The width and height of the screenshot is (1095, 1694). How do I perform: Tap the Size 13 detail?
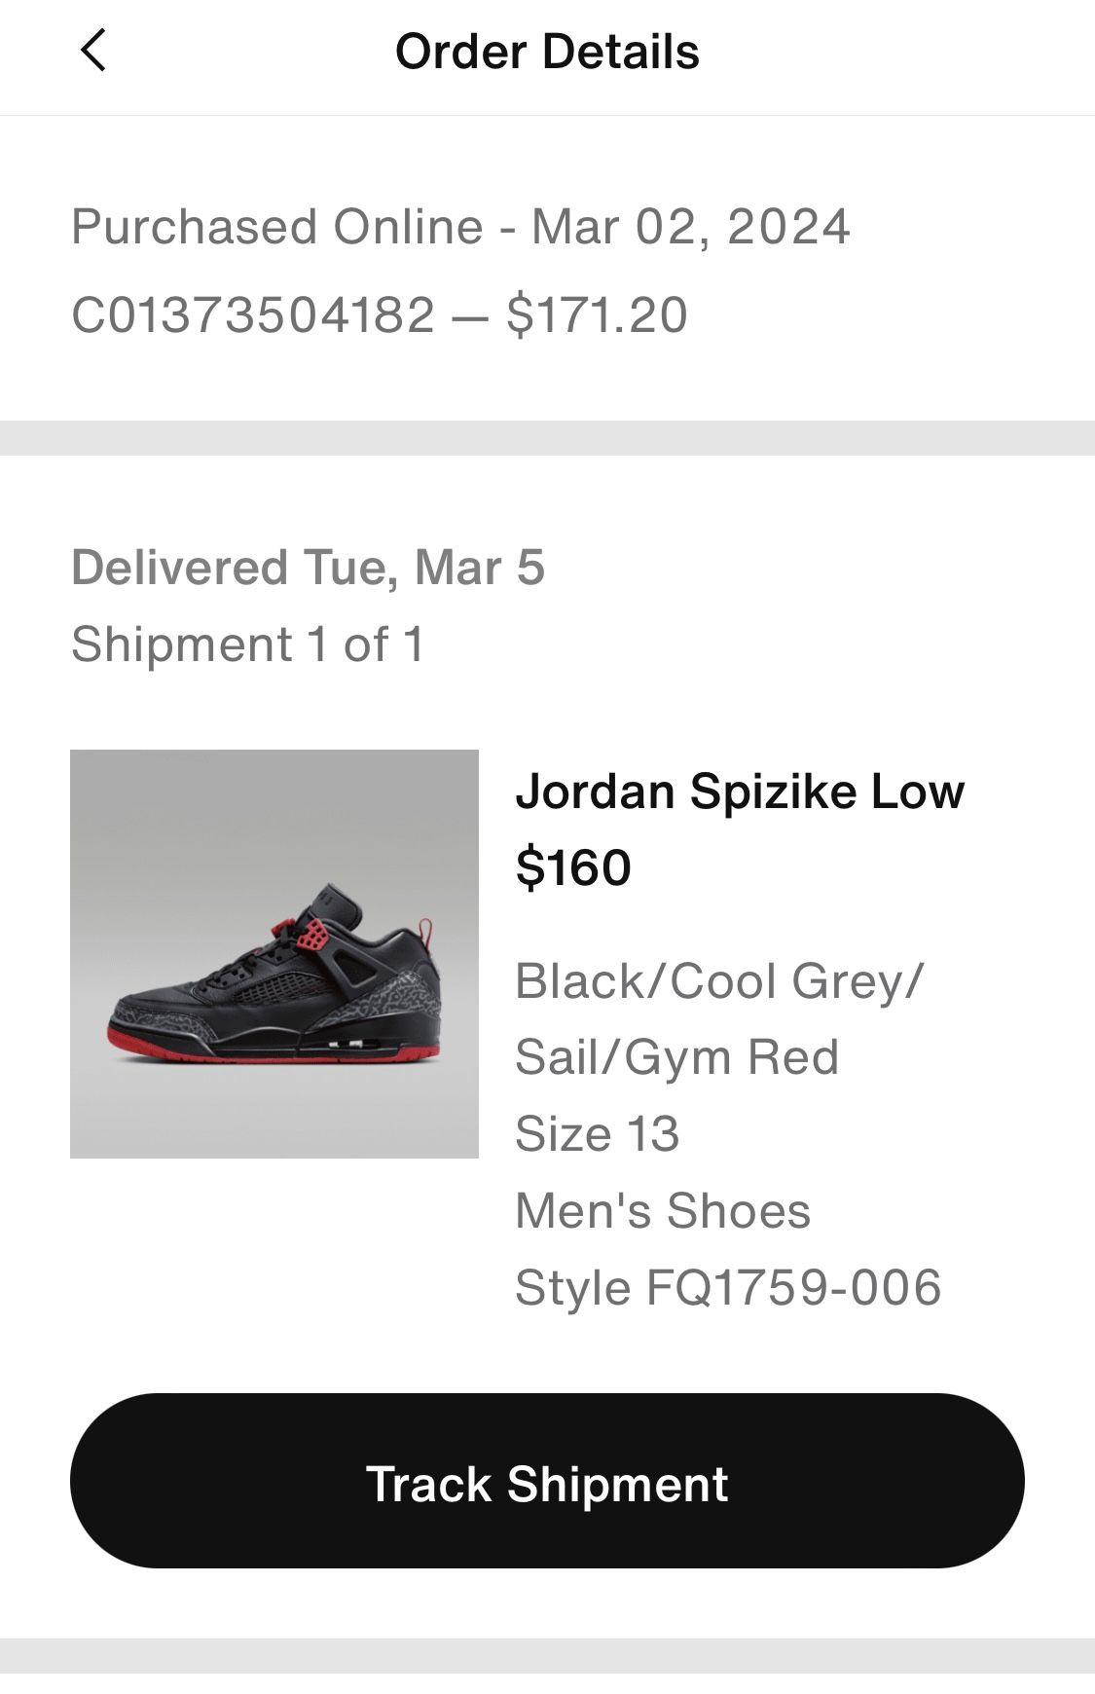[597, 1133]
